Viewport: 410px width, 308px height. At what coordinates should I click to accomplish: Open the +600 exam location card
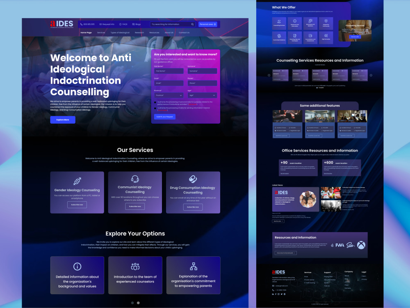(x=342, y=168)
